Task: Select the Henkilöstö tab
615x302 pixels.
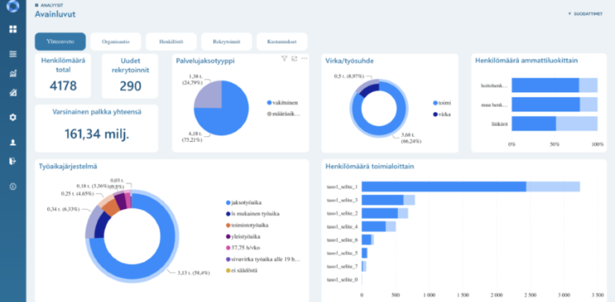Action: tap(171, 42)
